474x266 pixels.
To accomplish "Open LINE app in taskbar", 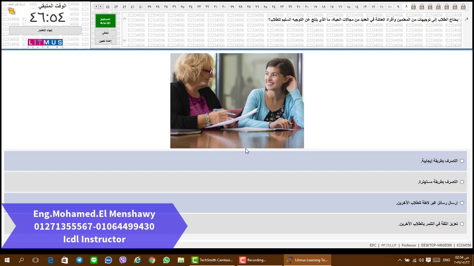I will coord(94,260).
